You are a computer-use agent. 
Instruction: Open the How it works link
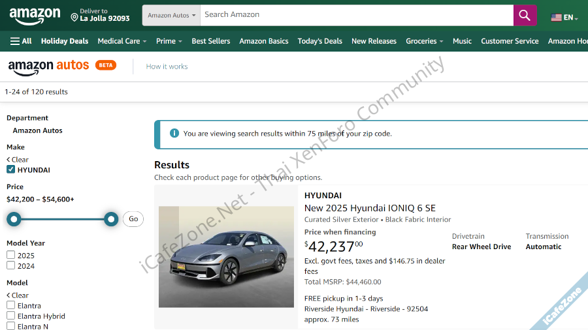coord(167,67)
